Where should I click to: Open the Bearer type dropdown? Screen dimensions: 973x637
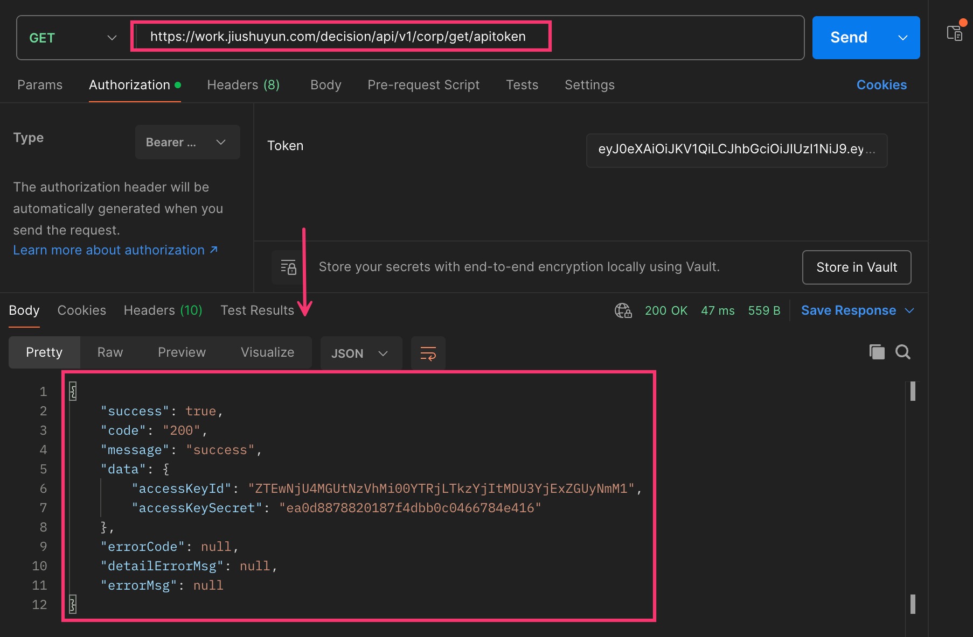(187, 142)
